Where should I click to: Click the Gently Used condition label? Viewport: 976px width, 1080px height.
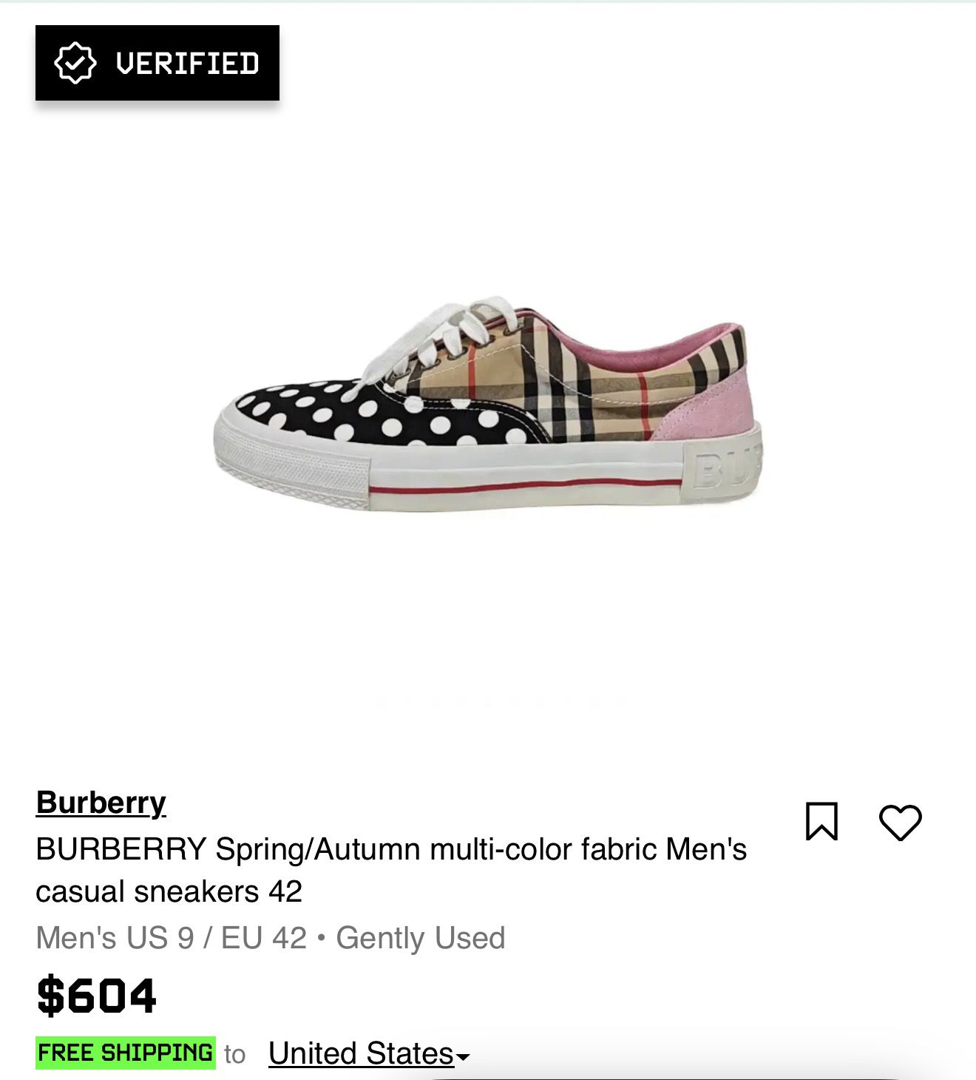point(421,938)
